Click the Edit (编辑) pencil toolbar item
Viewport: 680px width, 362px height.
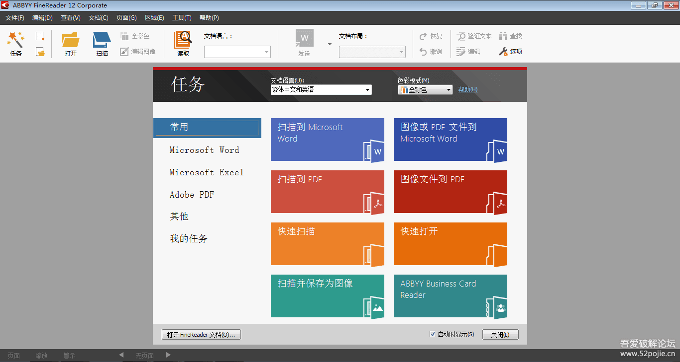pyautogui.click(x=468, y=52)
